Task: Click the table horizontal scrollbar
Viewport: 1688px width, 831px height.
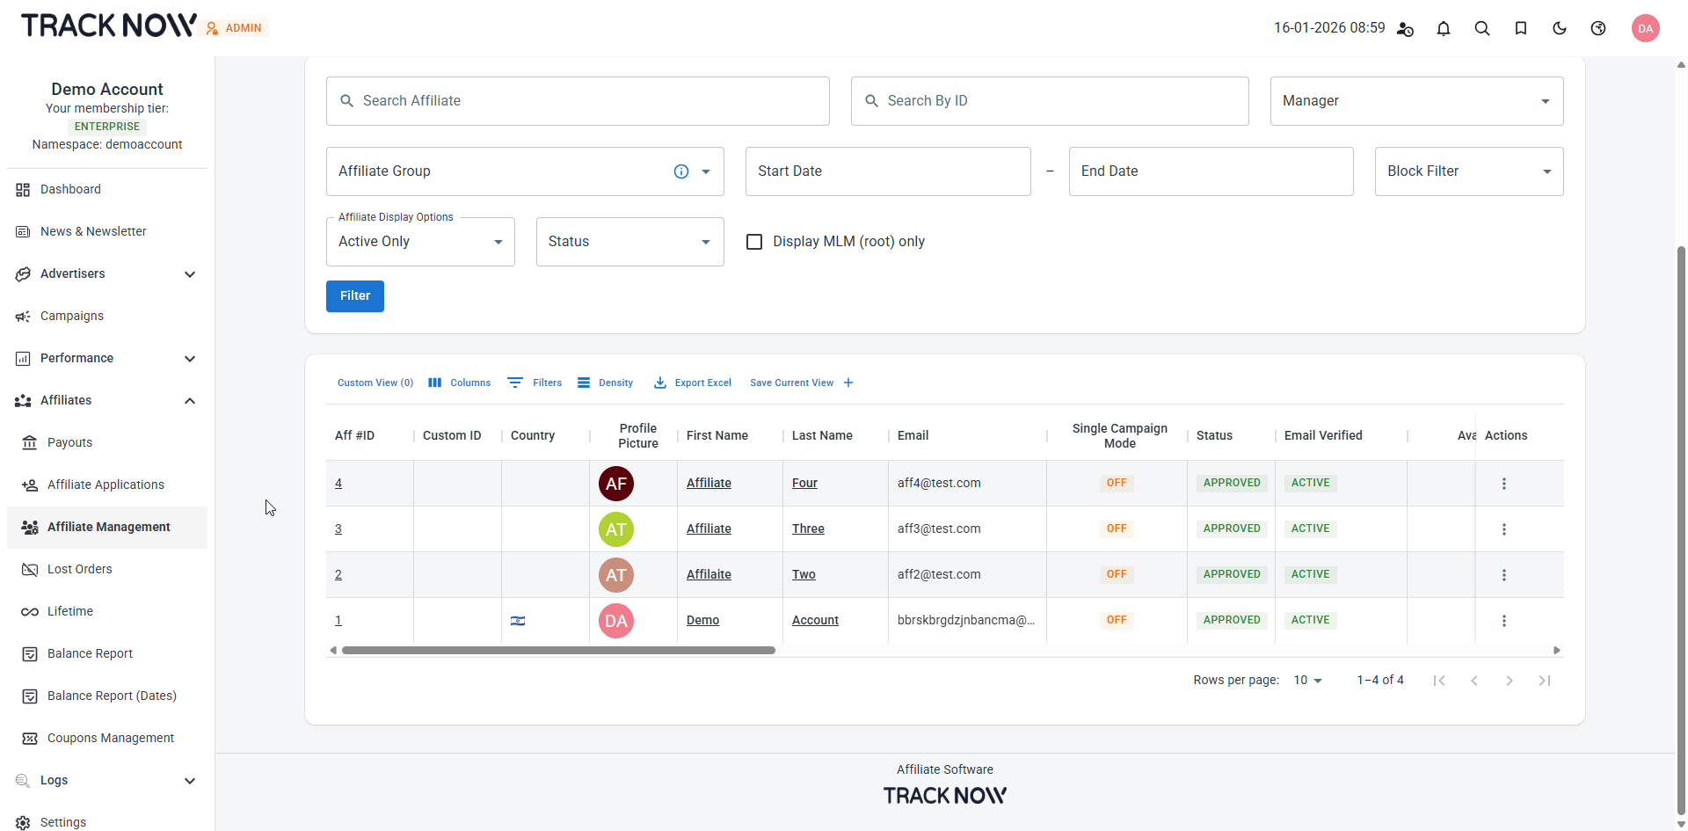Action: (558, 651)
